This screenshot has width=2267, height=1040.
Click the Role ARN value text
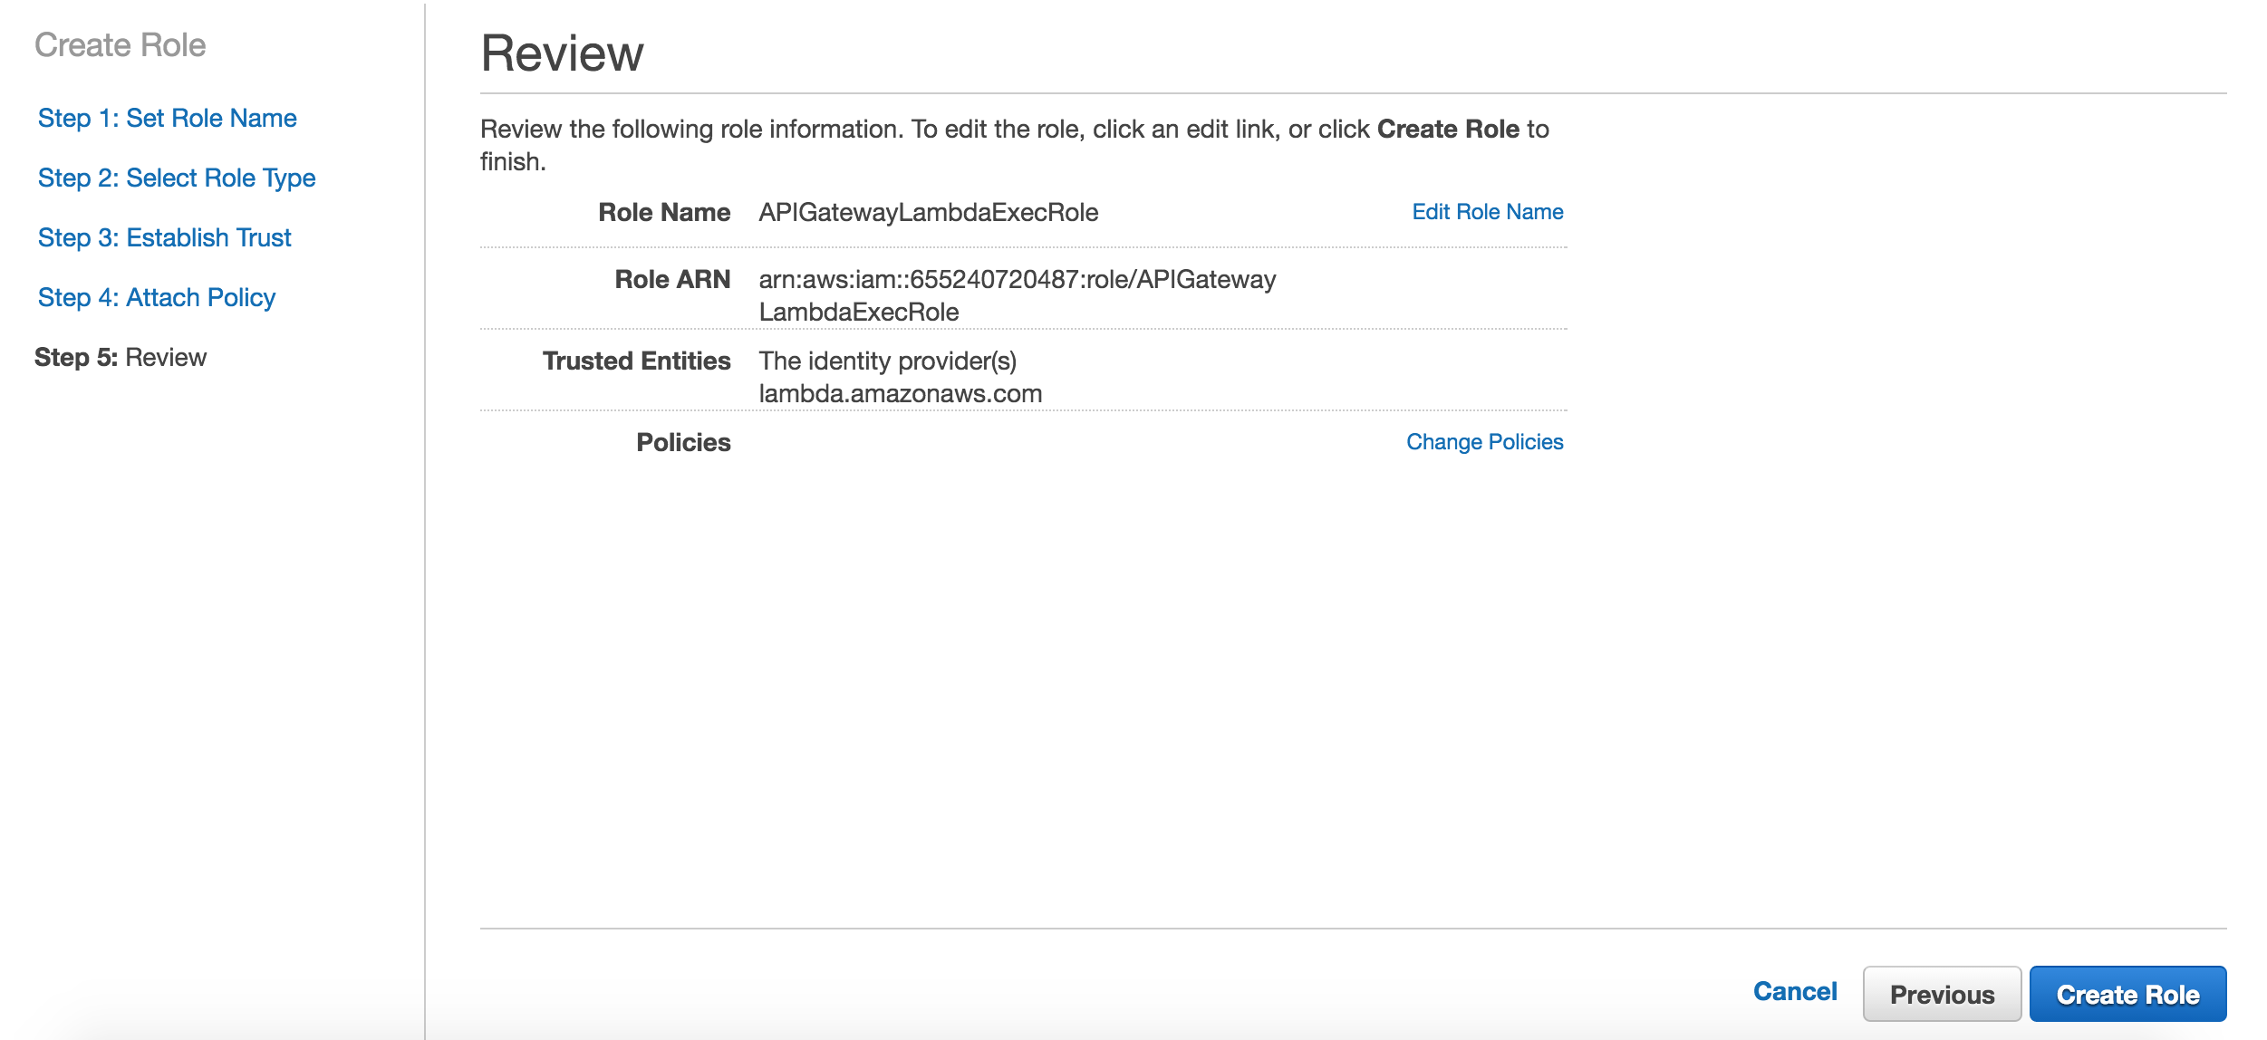click(x=1017, y=280)
